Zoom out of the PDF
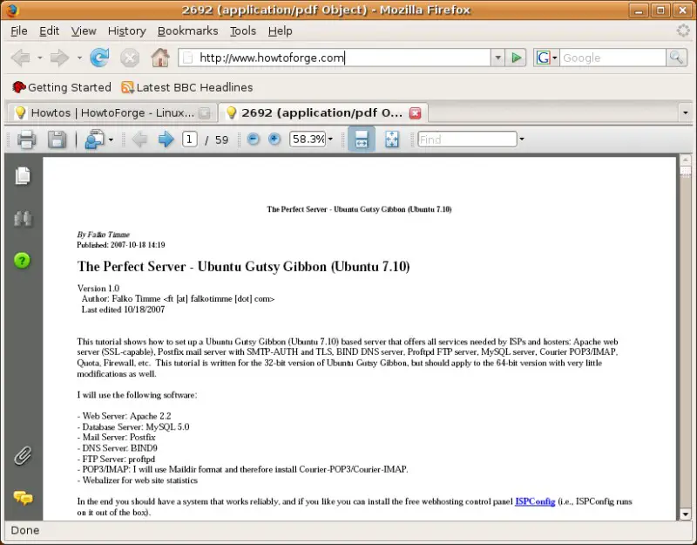 (x=254, y=140)
